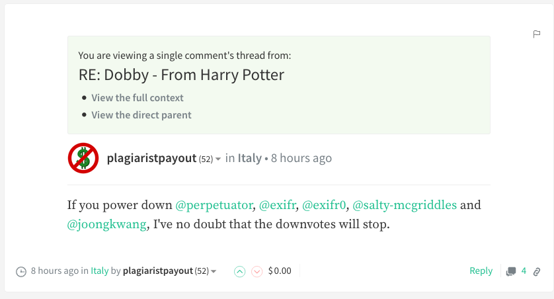Reply to this comment
The width and height of the screenshot is (554, 299).
[481, 271]
